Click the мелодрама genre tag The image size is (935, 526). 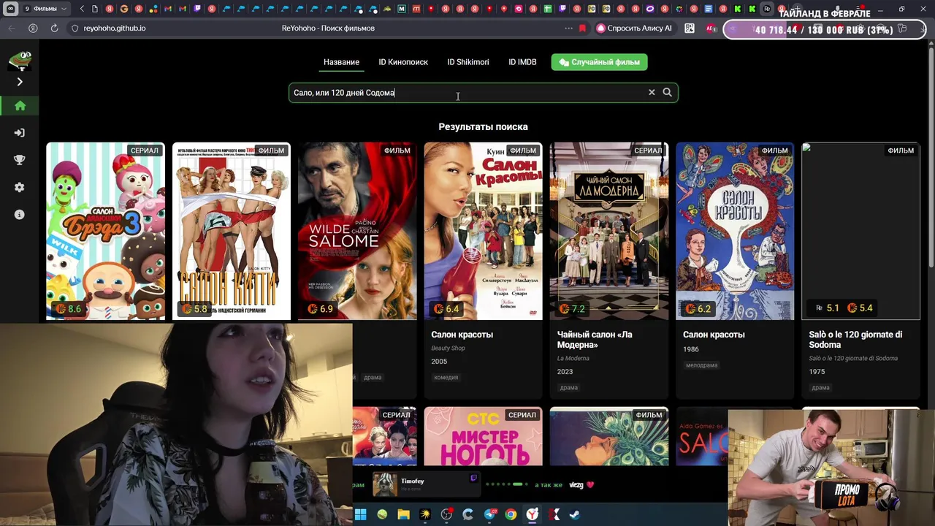(x=701, y=365)
